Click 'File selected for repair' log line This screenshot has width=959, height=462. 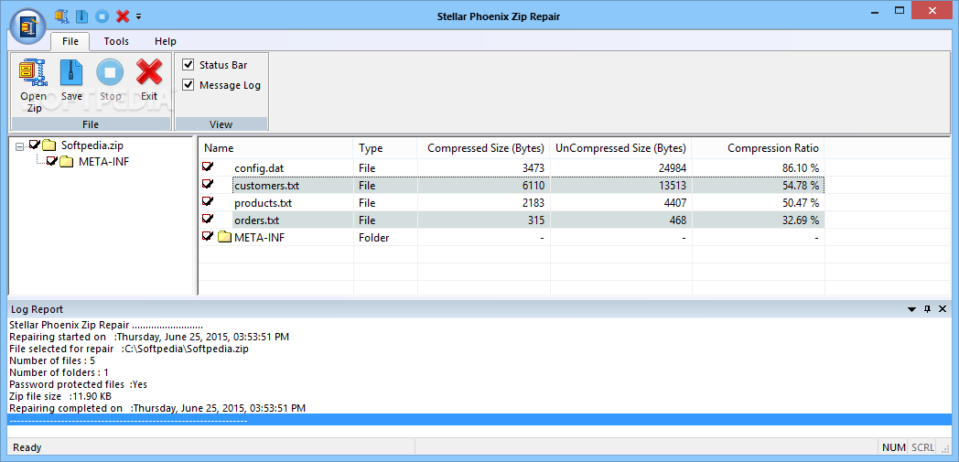pos(129,349)
